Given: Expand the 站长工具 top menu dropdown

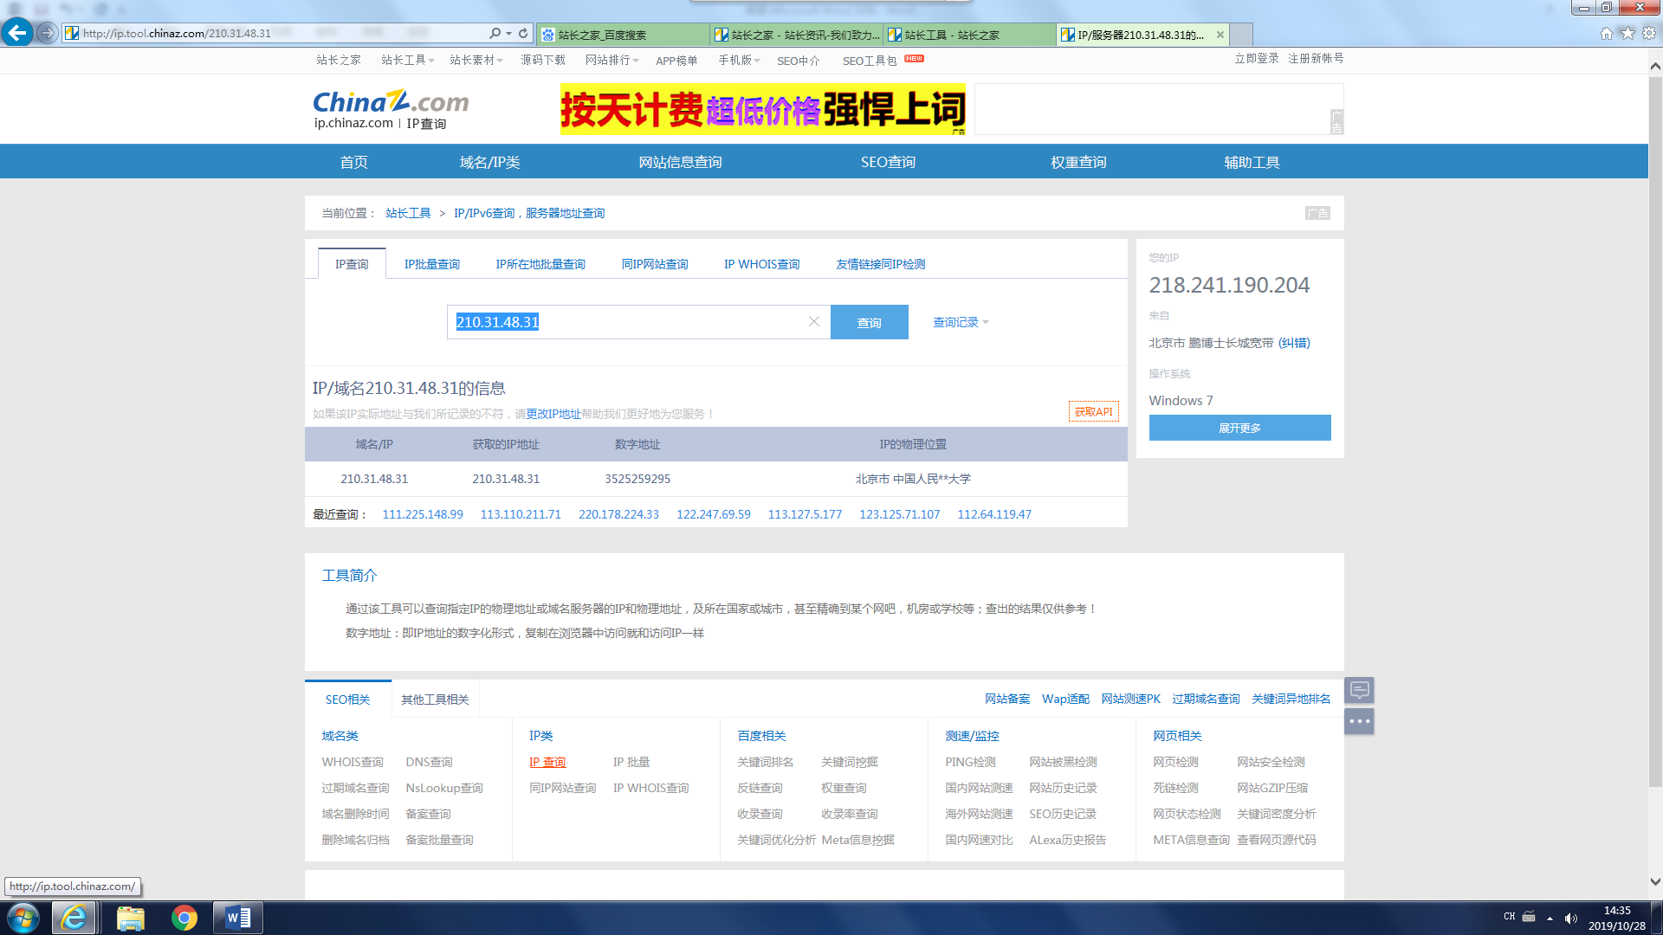Looking at the screenshot, I should pyautogui.click(x=407, y=60).
